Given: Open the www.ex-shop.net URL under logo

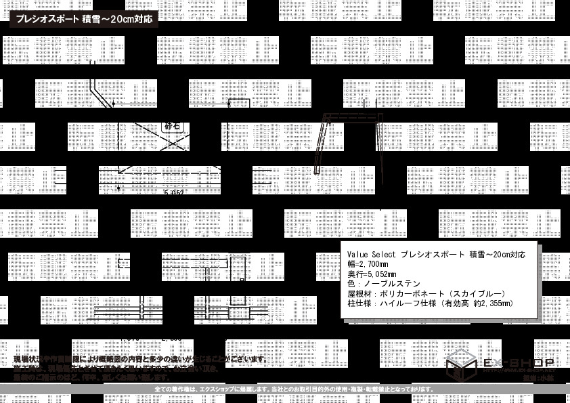Looking at the screenshot, I should point(518,371).
